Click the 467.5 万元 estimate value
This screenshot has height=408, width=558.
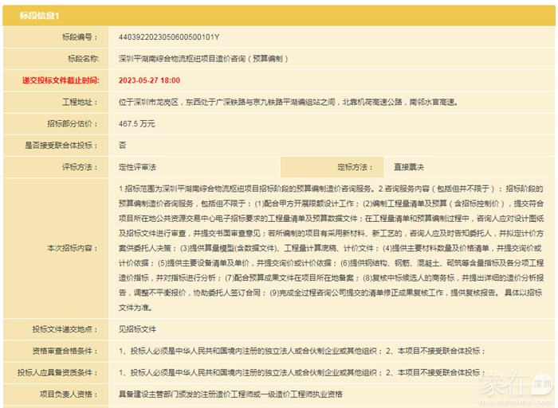tap(136, 123)
